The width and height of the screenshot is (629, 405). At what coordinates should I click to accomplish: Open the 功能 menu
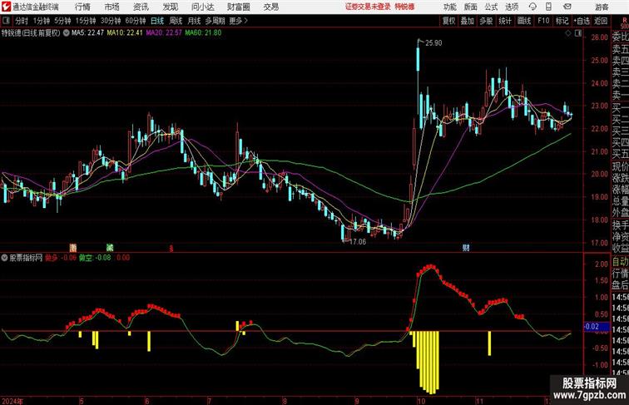click(x=449, y=7)
